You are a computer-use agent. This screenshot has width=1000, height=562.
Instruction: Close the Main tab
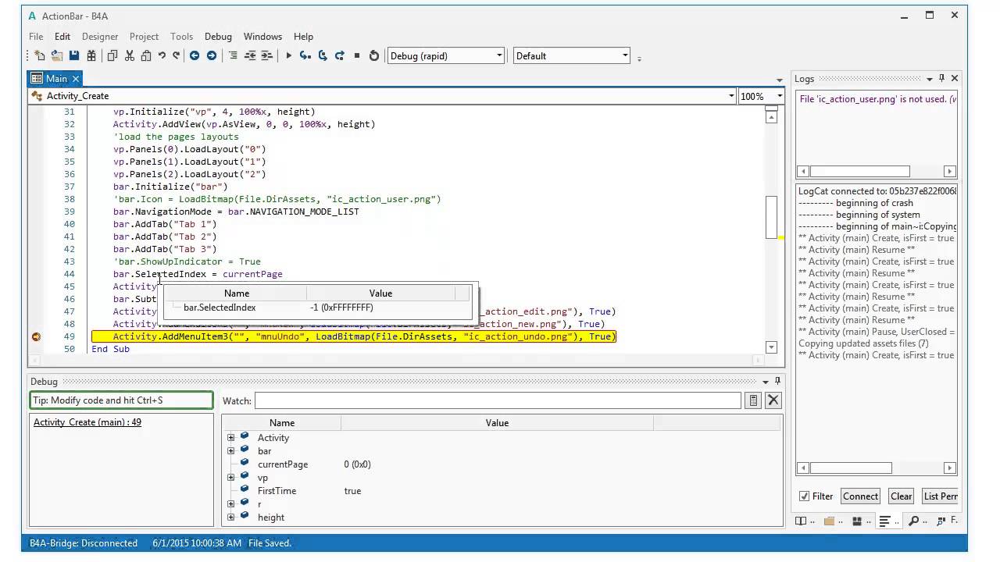click(x=76, y=79)
